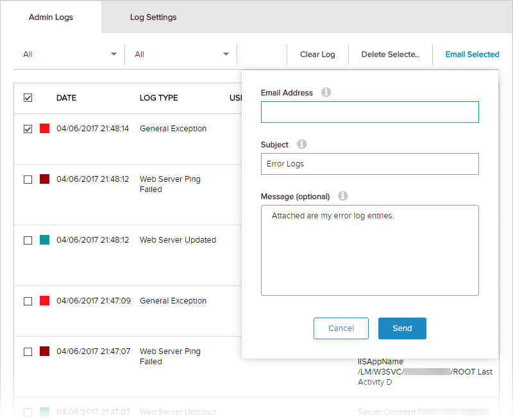Viewport: 513px width, 420px height.
Task: Click Delete Selected in the toolbar
Action: (391, 54)
